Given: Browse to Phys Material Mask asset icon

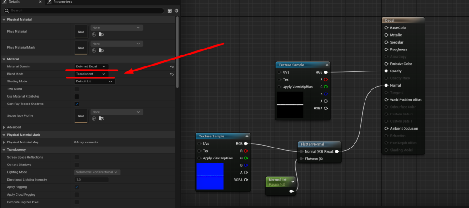Looking at the screenshot, I should (101, 50).
